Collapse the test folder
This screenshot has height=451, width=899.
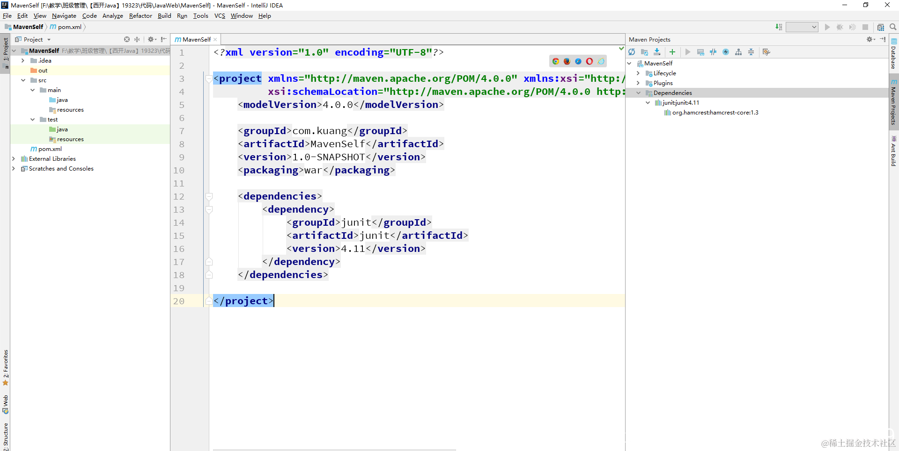(x=32, y=120)
